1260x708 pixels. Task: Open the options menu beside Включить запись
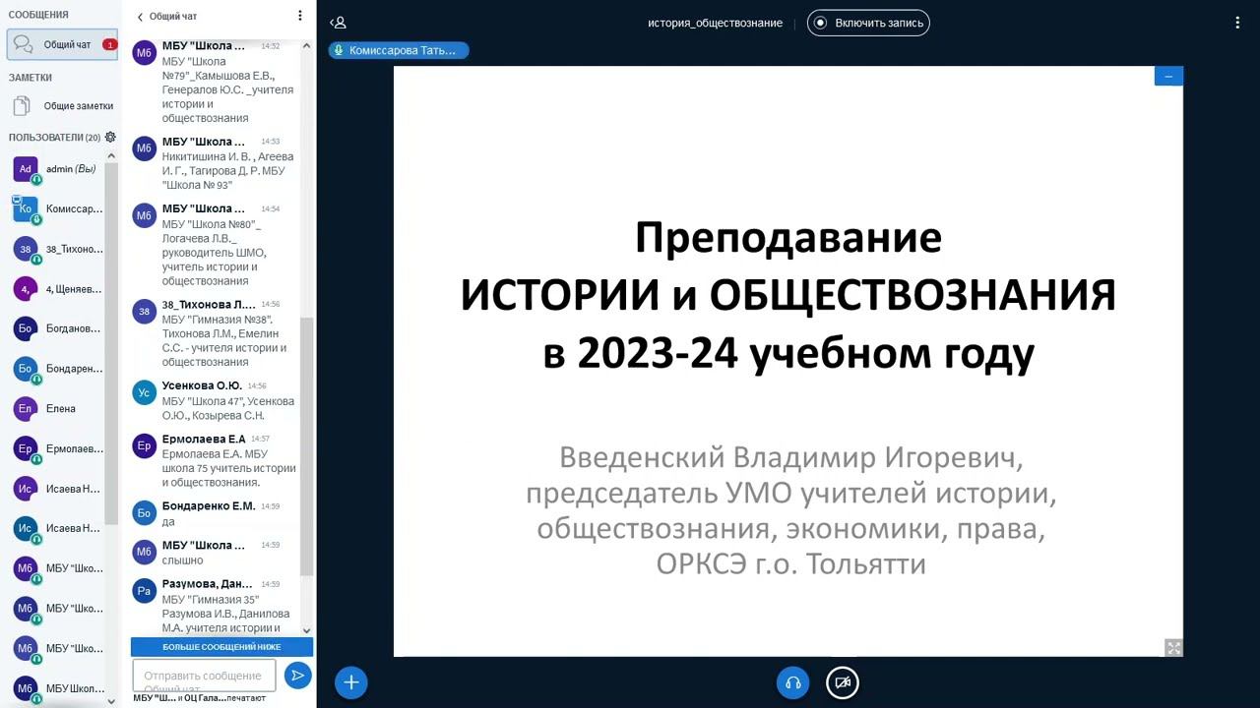tap(1237, 23)
